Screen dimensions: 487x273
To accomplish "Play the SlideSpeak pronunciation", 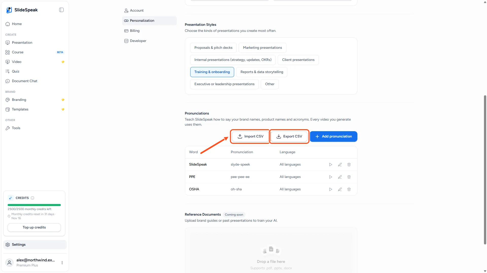I will (331, 165).
